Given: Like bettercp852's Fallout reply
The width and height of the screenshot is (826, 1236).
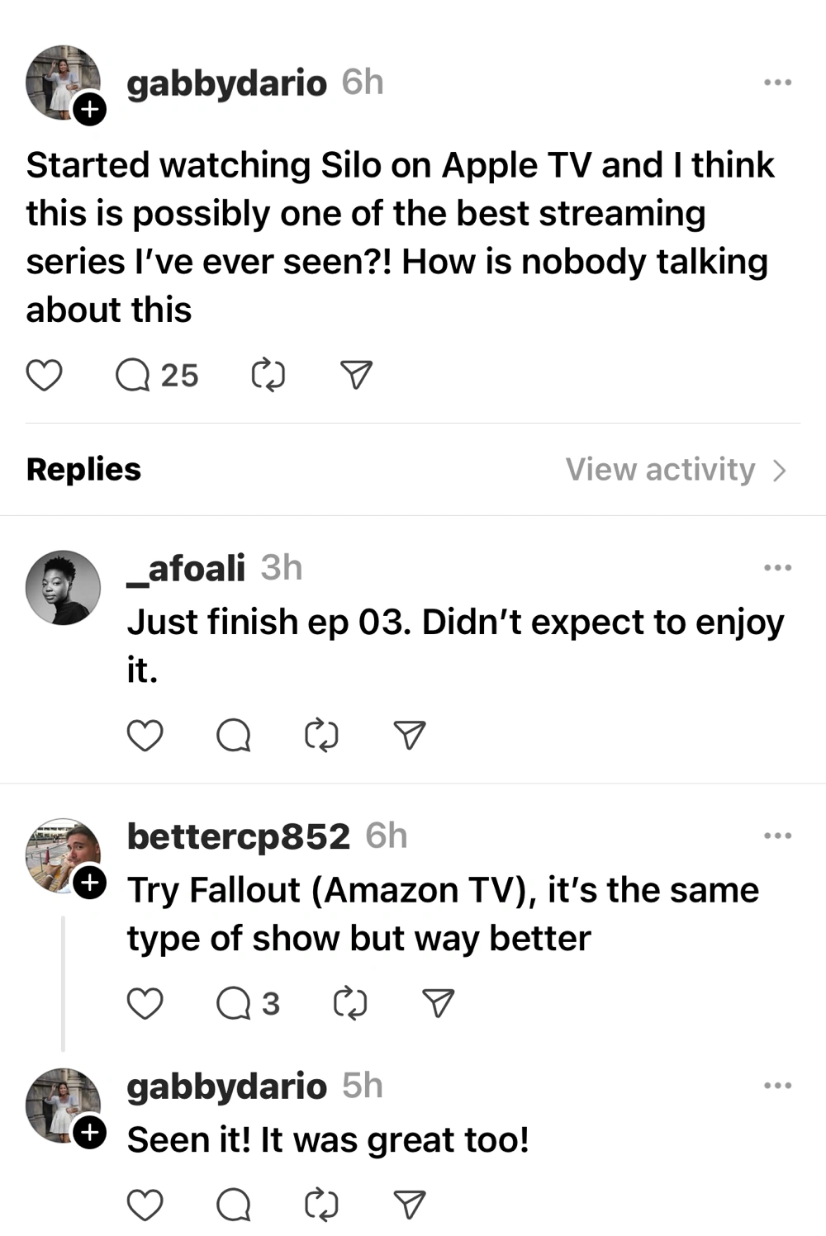Looking at the screenshot, I should coord(145,1004).
